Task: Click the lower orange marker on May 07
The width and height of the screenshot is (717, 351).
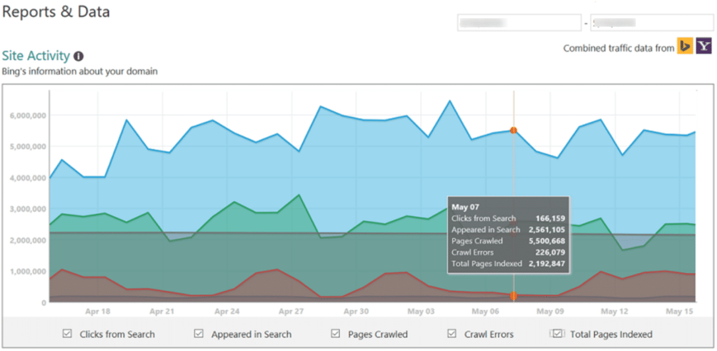Action: [514, 296]
